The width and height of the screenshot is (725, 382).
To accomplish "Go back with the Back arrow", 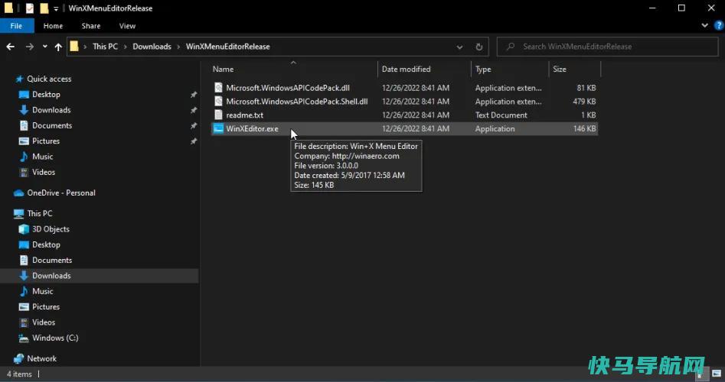I will coord(11,47).
